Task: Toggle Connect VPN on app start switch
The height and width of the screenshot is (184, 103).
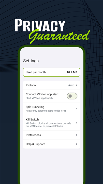Action: point(72,96)
